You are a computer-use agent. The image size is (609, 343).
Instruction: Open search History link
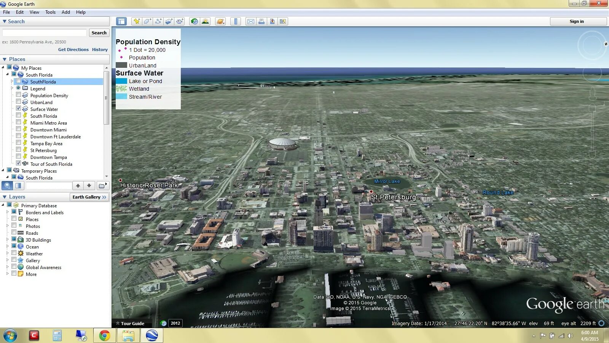pos(100,50)
